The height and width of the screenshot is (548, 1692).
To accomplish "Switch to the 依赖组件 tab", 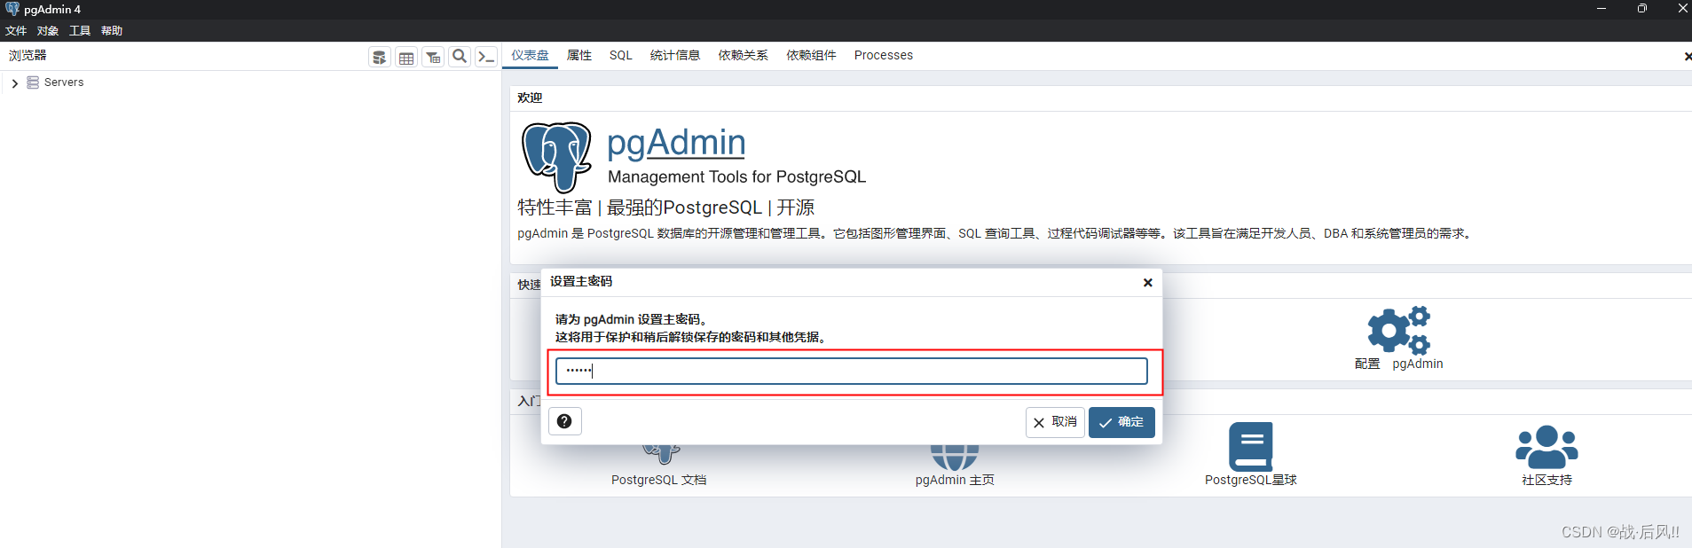I will 812,55.
